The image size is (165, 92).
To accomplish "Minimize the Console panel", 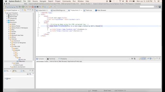I will click(x=157, y=59).
